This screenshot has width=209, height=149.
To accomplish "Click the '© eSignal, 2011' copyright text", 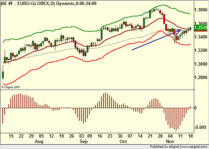I will coord(10,87).
